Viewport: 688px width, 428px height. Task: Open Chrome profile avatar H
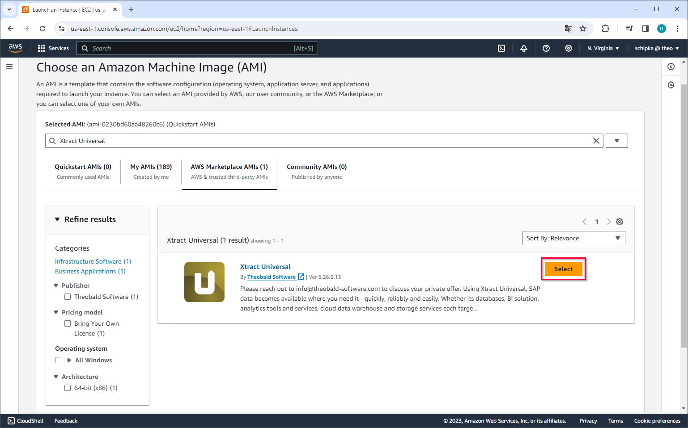coord(662,29)
